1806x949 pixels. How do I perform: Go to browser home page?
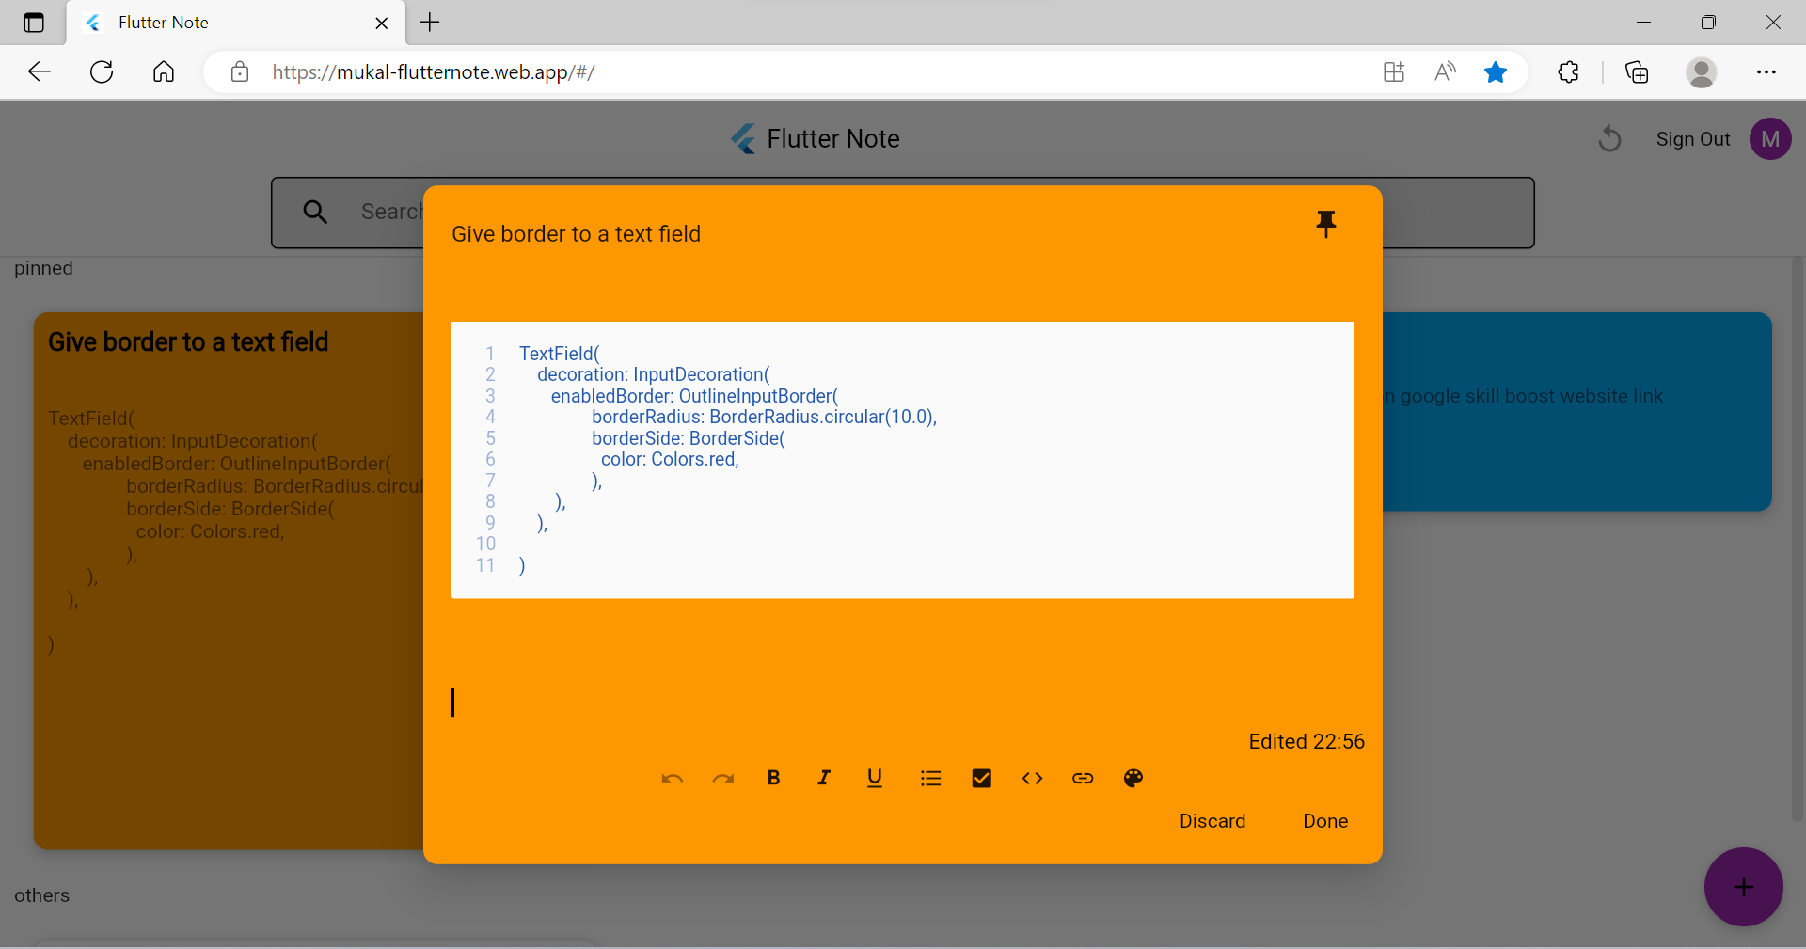point(164,71)
